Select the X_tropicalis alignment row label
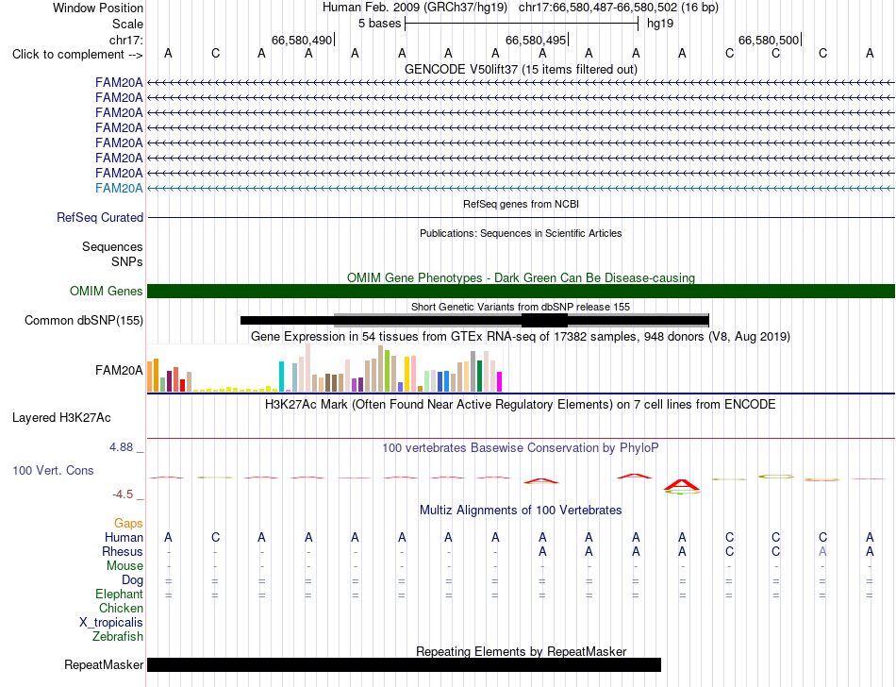896x687 pixels. (111, 622)
